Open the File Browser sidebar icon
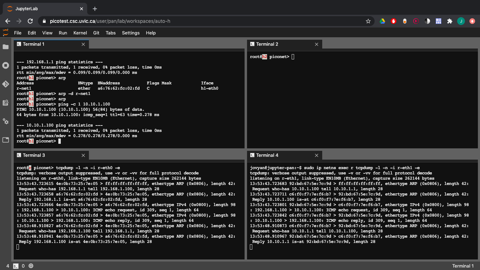Image resolution: width=480 pixels, height=270 pixels. [x=6, y=47]
